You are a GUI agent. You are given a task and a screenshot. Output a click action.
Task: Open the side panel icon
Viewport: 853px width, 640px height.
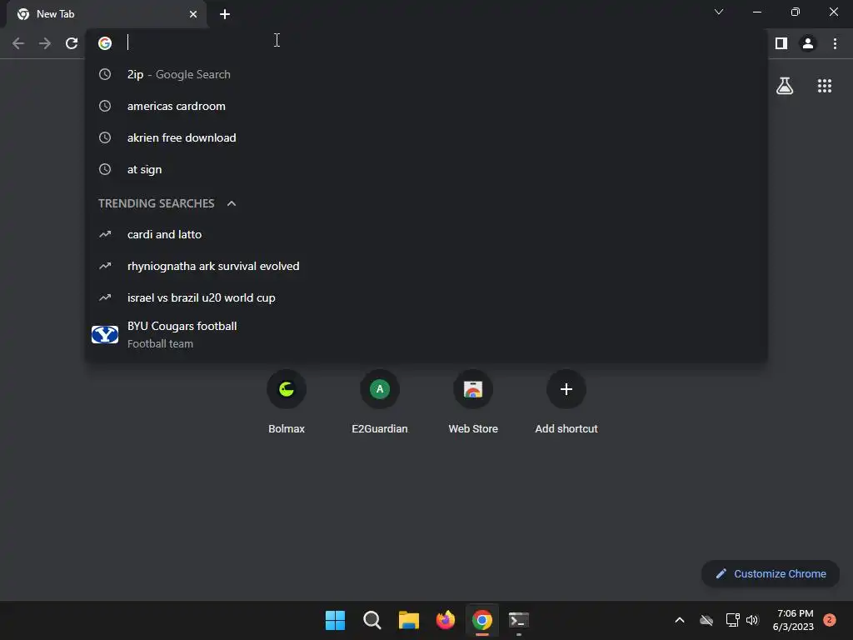(781, 43)
